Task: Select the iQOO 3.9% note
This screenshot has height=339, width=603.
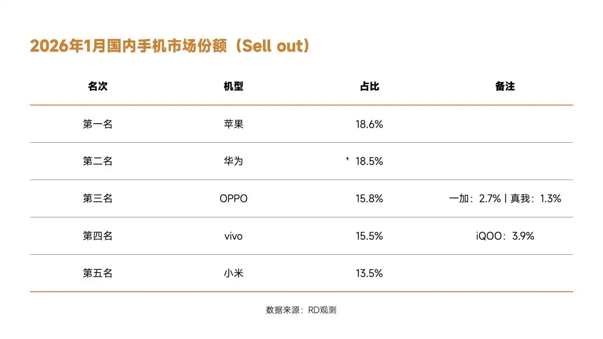Action: tap(505, 236)
